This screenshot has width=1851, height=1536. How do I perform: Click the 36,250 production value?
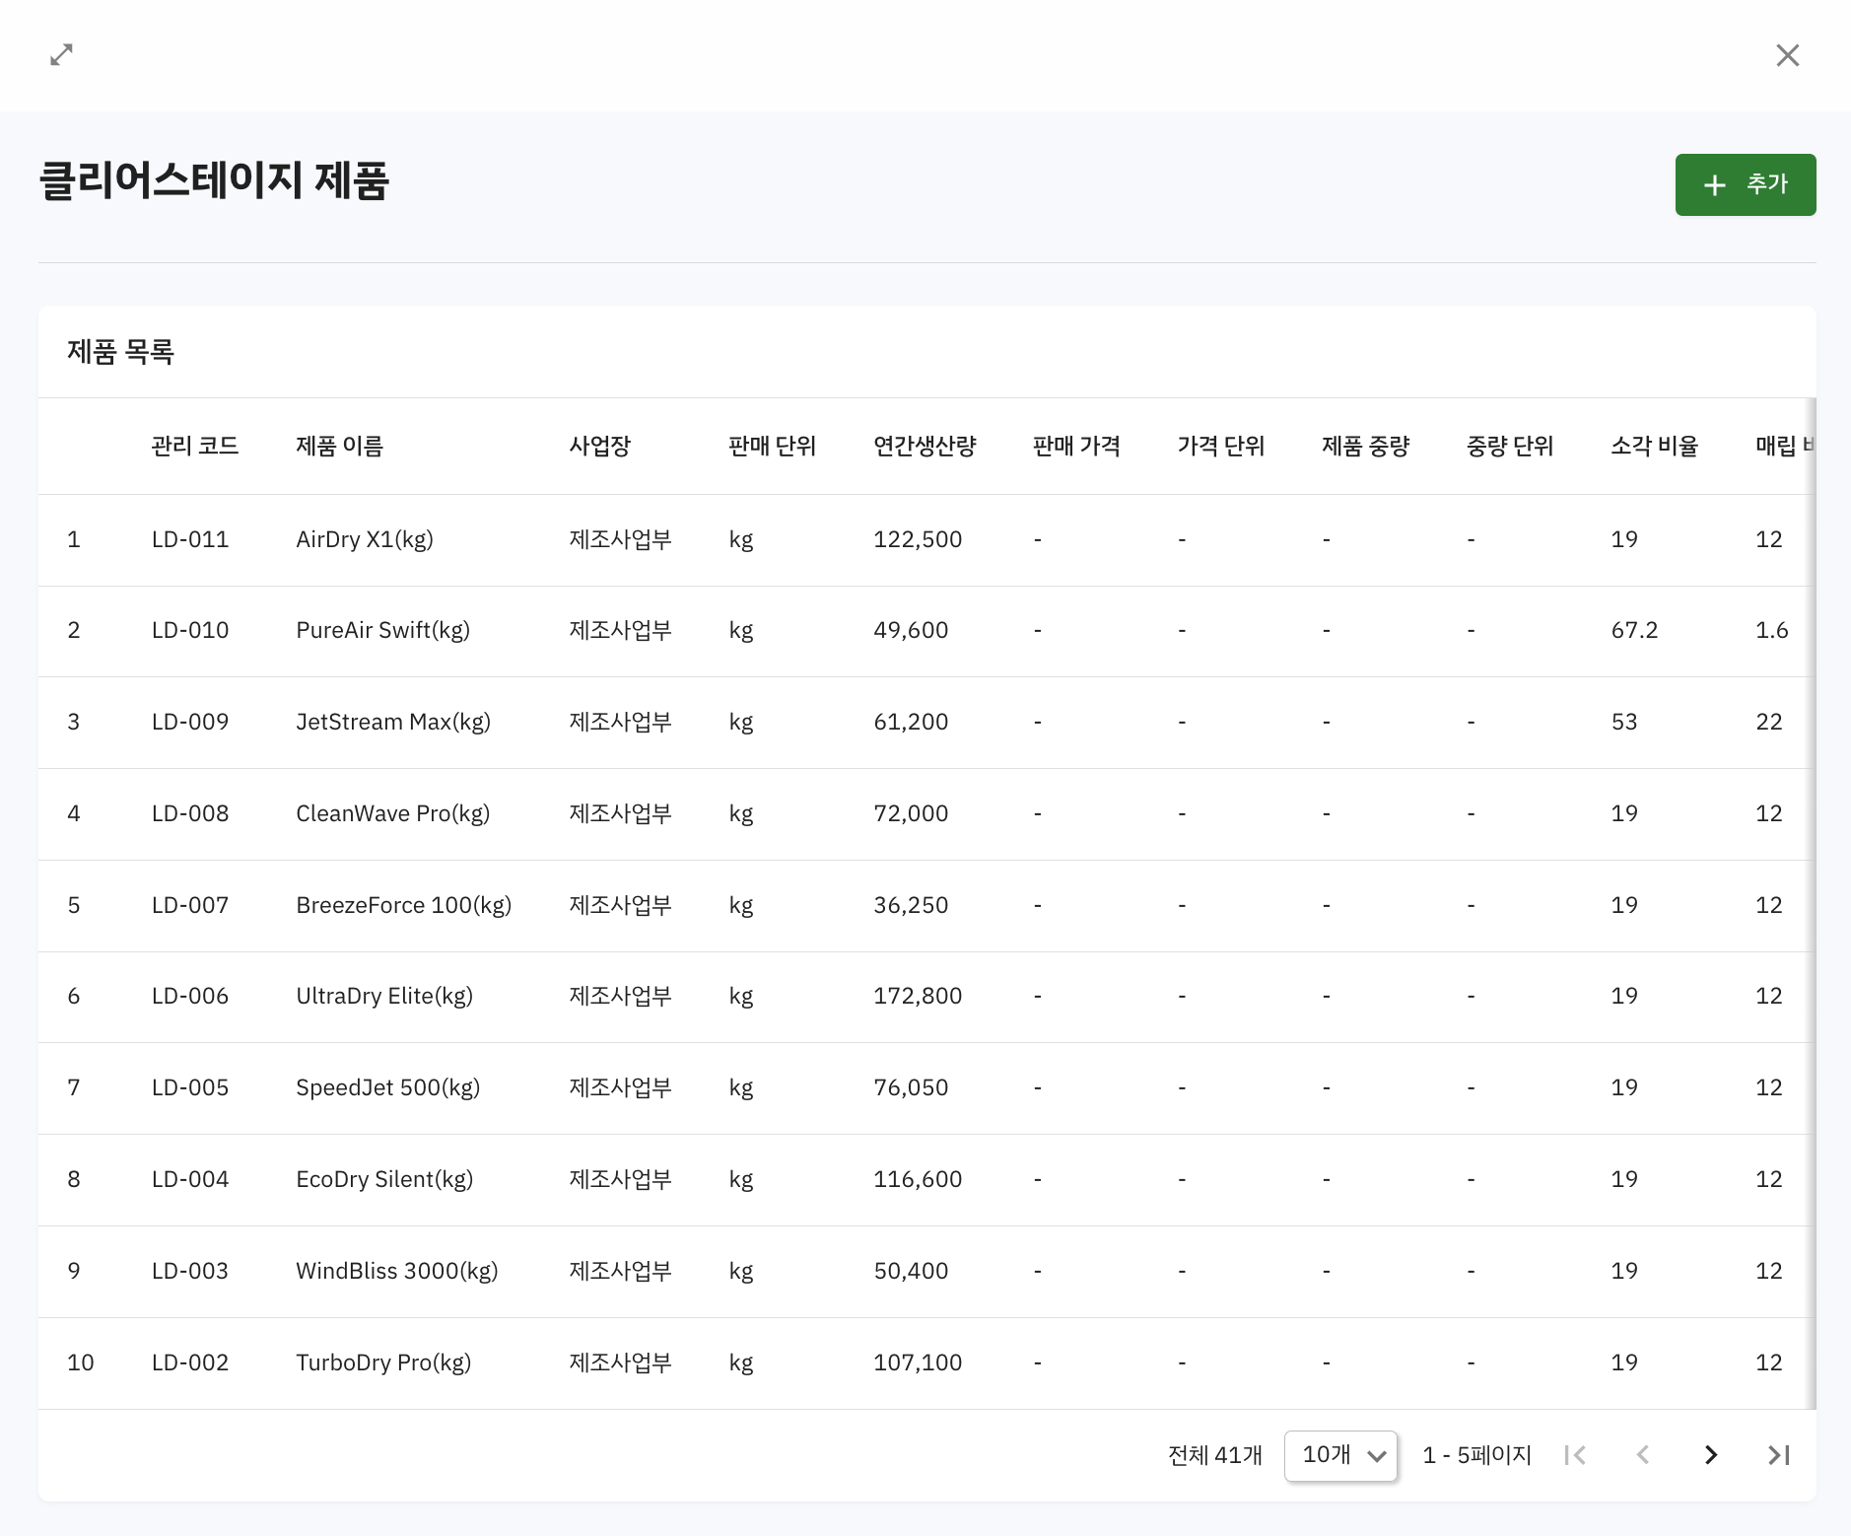pos(911,906)
